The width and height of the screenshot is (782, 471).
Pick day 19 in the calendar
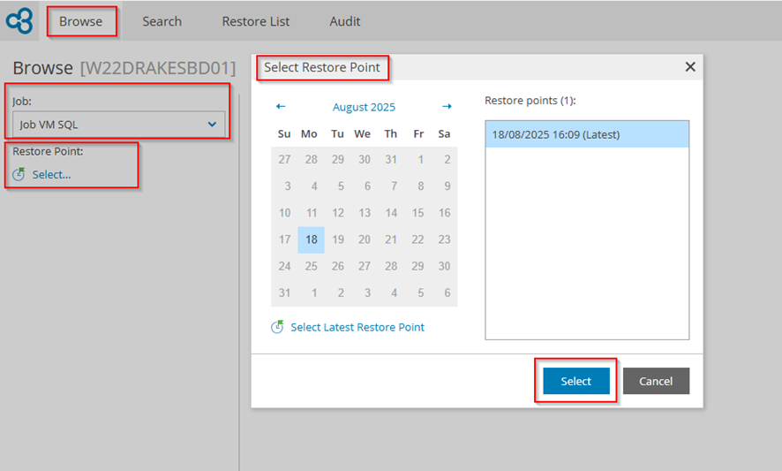[337, 239]
